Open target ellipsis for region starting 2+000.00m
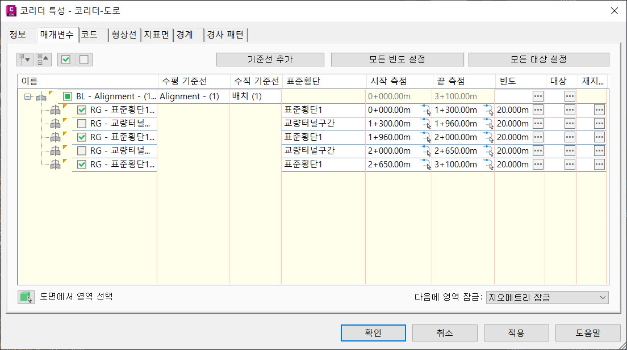The width and height of the screenshot is (627, 350). (570, 151)
